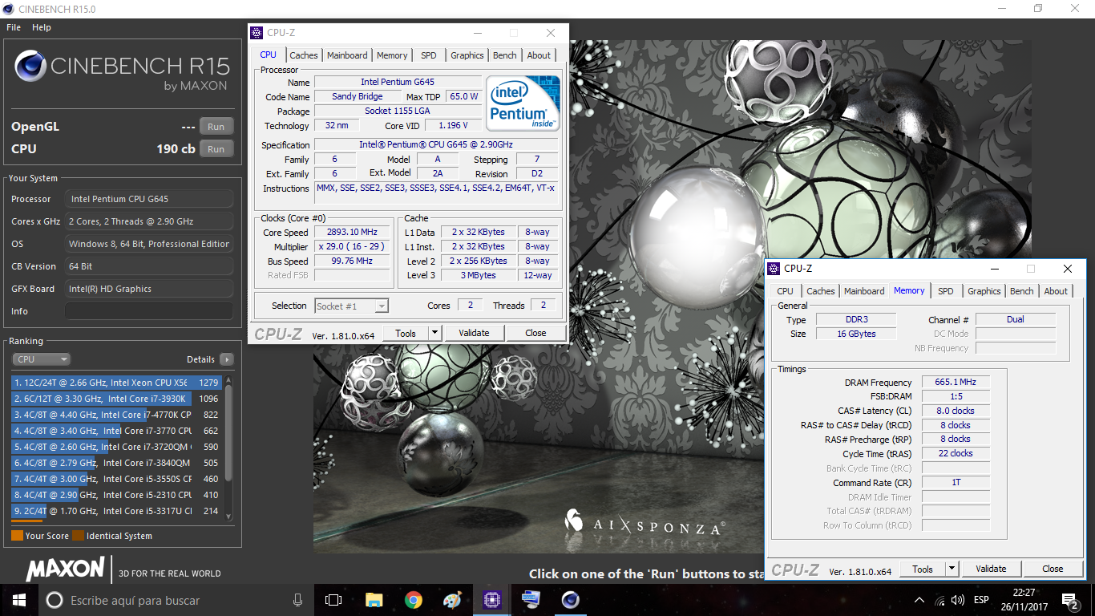Viewport: 1095px width, 616px height.
Task: Expand Tools dropdown arrow in Memory window
Action: coord(952,569)
